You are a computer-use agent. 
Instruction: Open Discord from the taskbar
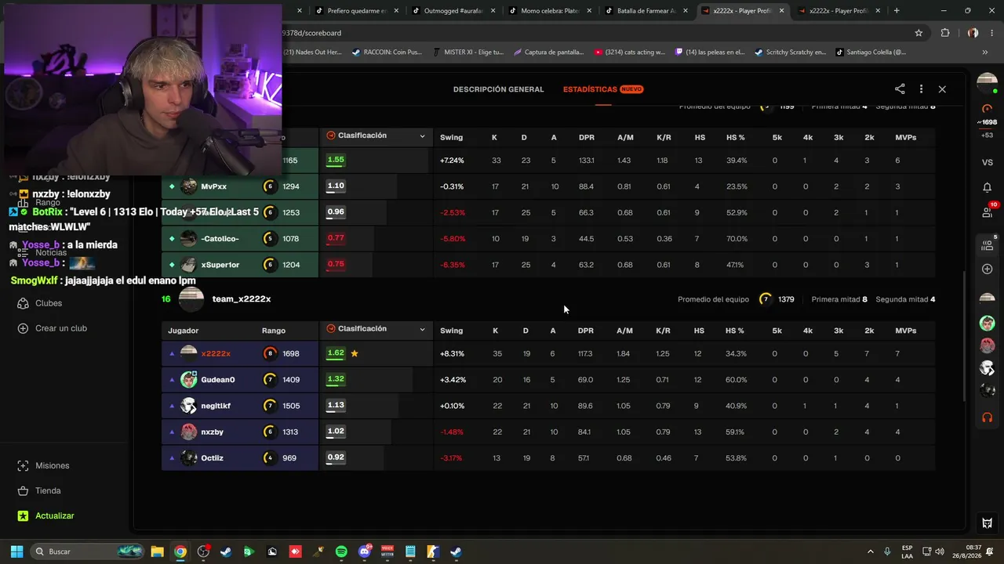365,551
